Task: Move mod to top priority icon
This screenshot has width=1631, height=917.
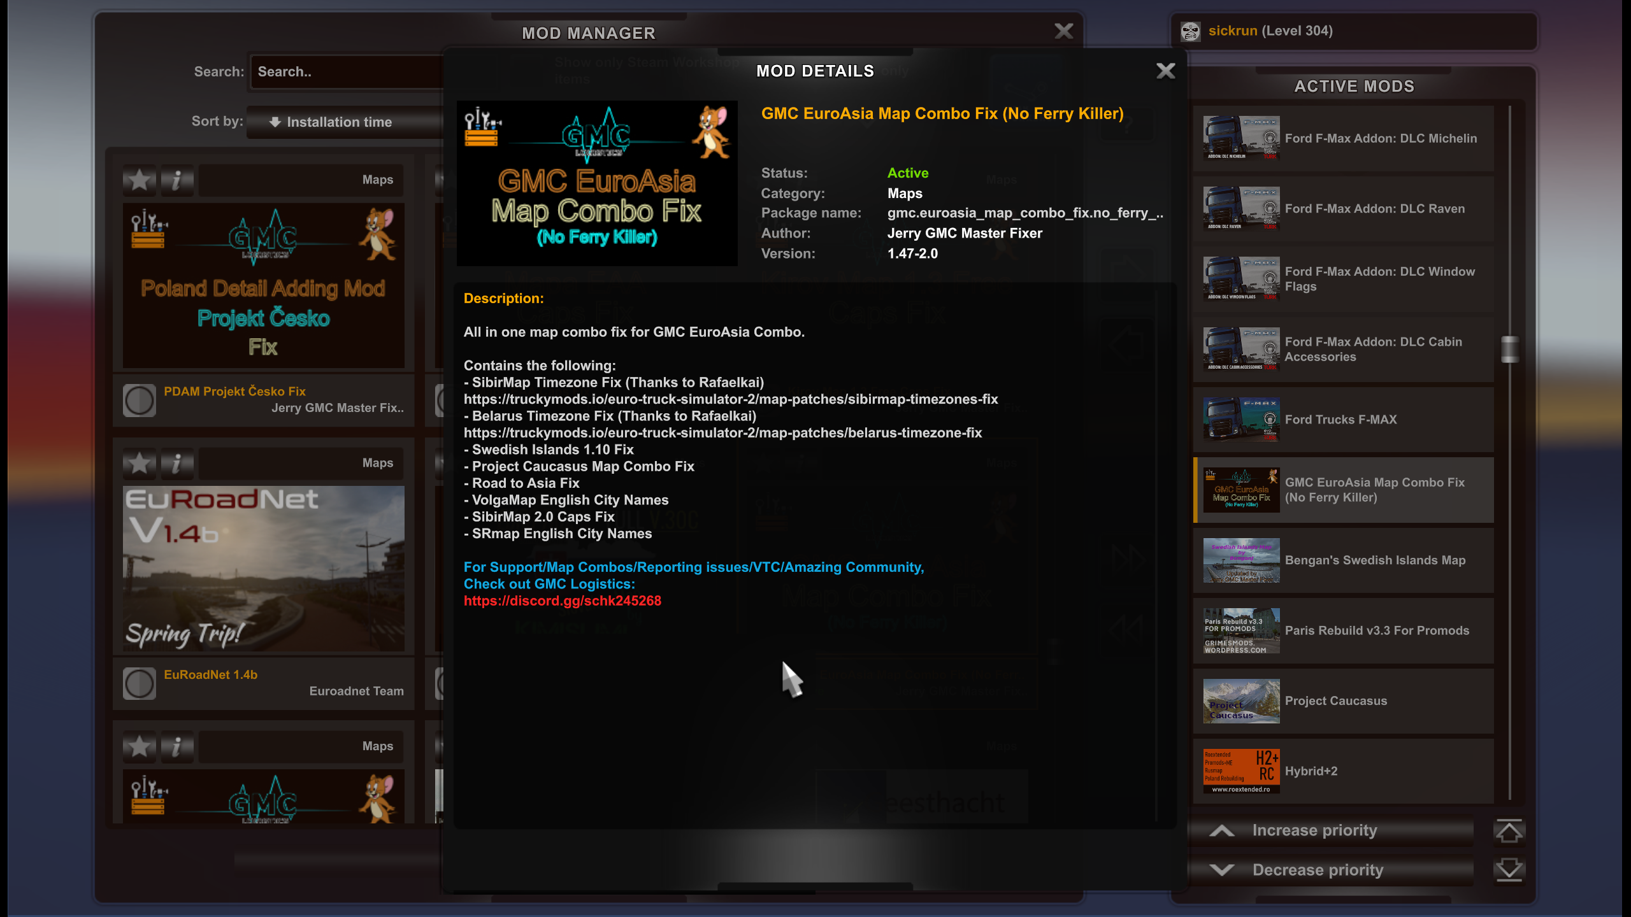Action: tap(1509, 830)
